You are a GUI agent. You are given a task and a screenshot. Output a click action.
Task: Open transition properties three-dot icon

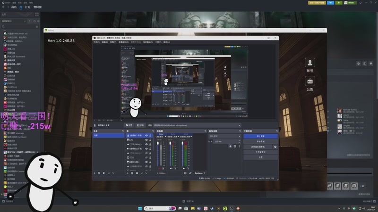[x=239, y=146]
